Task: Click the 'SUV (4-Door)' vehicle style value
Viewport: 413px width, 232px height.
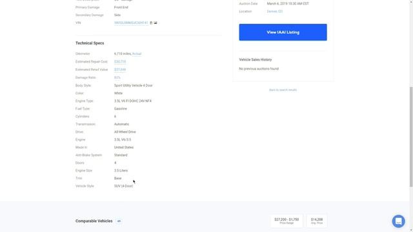Action: click(x=123, y=186)
